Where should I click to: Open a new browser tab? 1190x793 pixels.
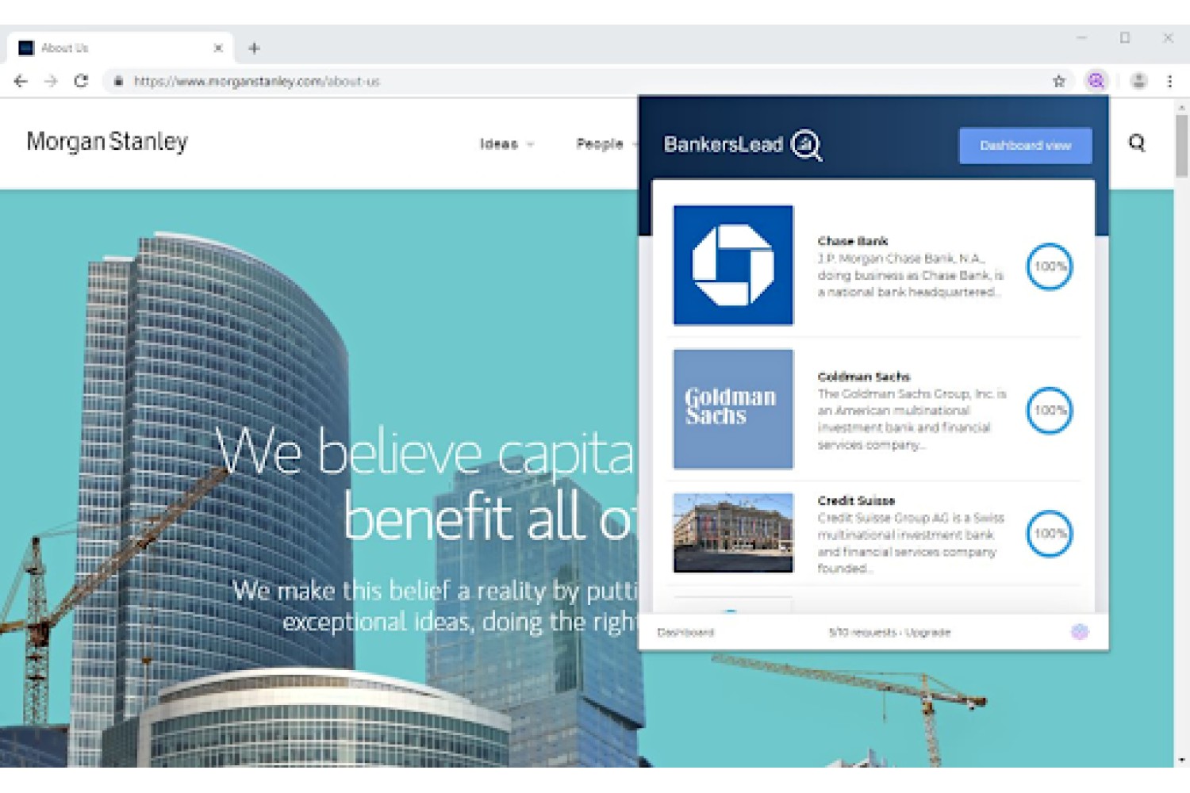[x=254, y=48]
